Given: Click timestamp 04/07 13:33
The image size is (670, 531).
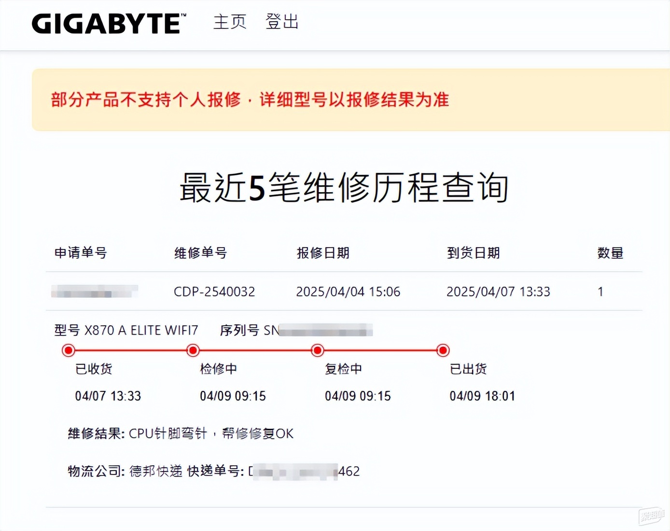Looking at the screenshot, I should coord(108,396).
